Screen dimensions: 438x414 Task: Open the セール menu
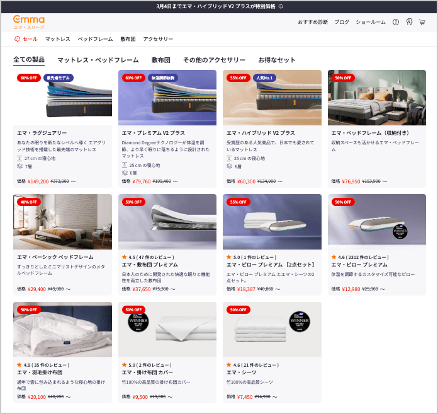[x=30, y=39]
